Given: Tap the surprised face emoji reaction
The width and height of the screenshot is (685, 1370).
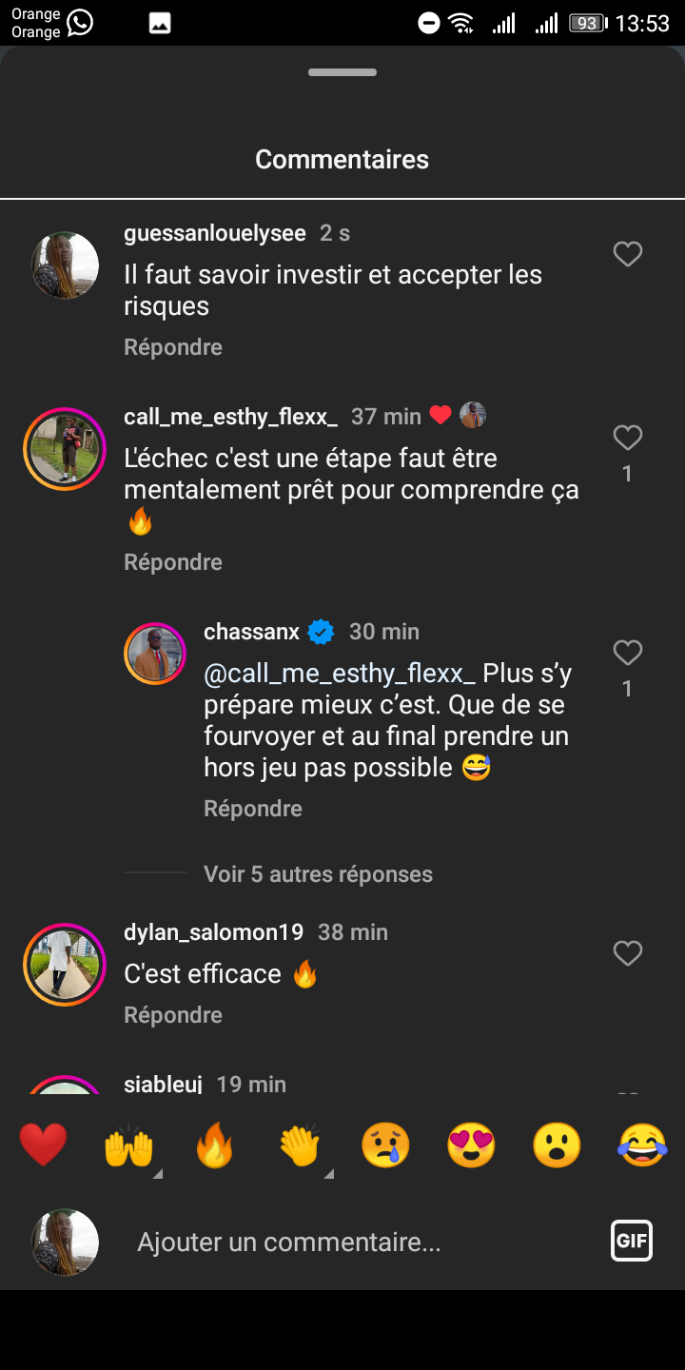Looking at the screenshot, I should pos(557,1145).
